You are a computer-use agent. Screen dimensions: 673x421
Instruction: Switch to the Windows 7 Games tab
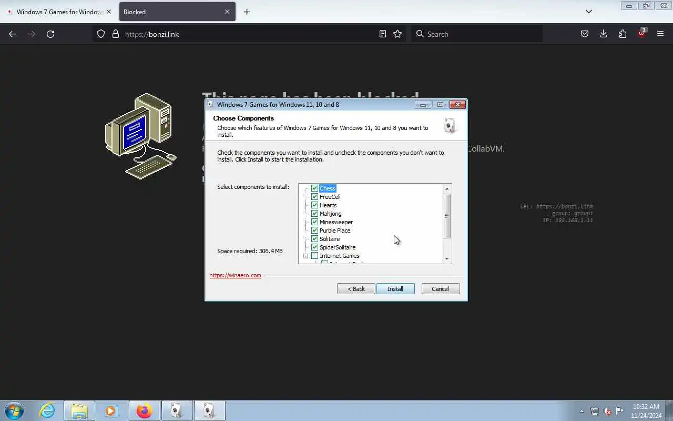[x=58, y=12]
